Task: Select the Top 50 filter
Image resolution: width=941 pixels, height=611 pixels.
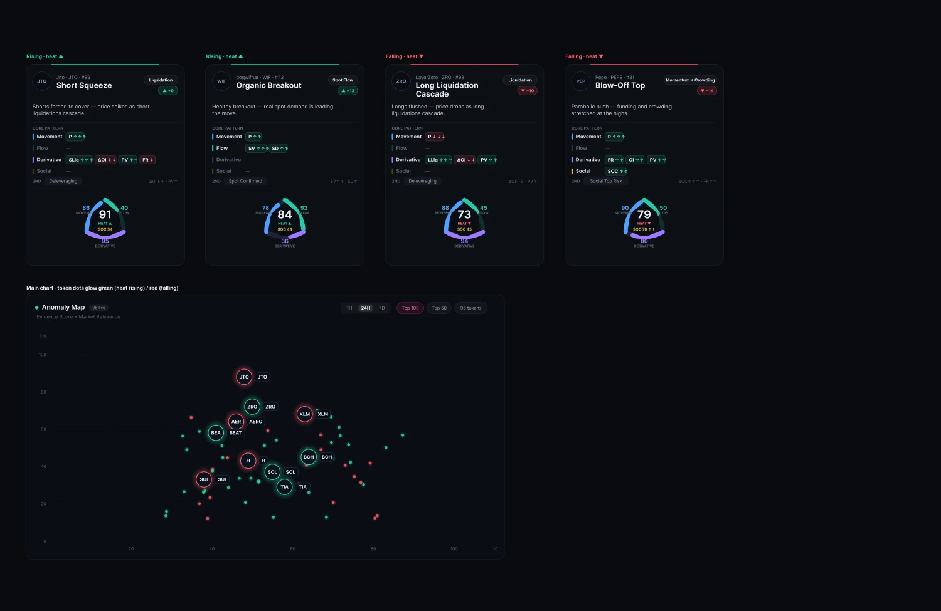Action: (x=439, y=308)
